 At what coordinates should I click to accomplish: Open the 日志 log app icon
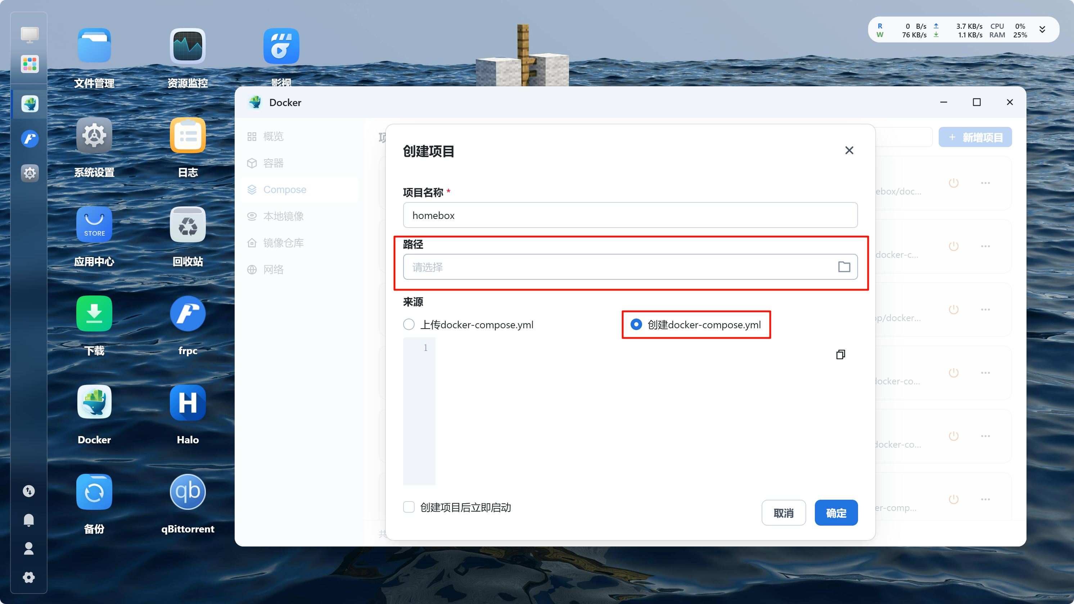point(188,135)
